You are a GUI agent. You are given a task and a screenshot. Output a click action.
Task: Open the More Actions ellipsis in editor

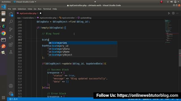click(x=177, y=13)
